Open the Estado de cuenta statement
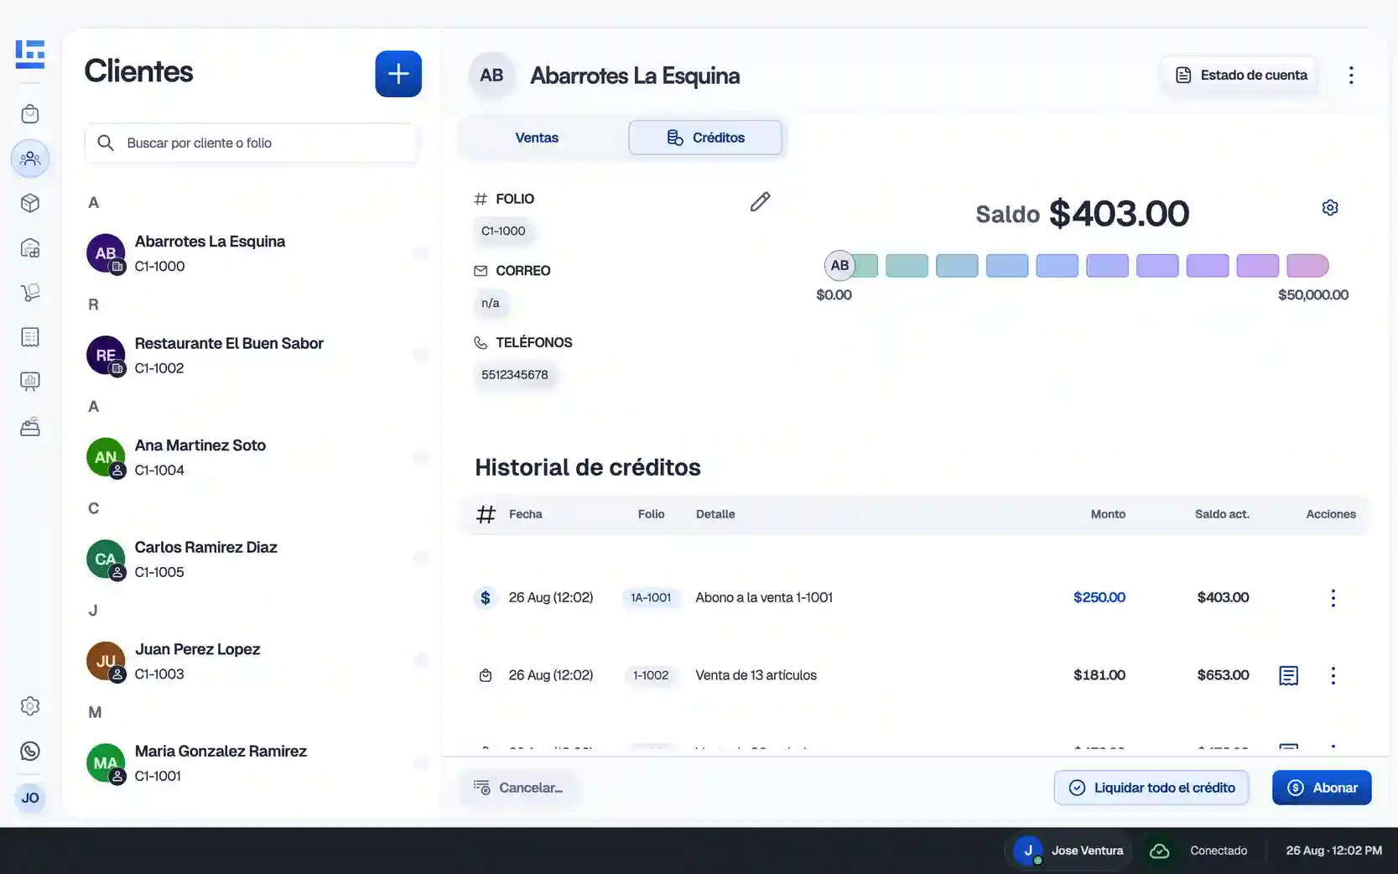The height and width of the screenshot is (874, 1398). [x=1240, y=75]
